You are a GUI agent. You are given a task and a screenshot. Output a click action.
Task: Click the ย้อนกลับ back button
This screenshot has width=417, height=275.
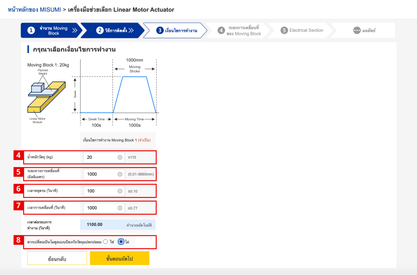pyautogui.click(x=57, y=258)
